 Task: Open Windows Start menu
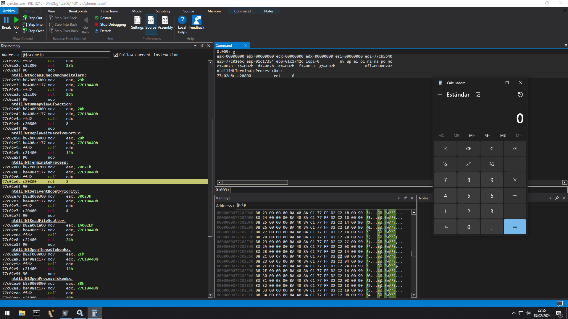(7, 313)
